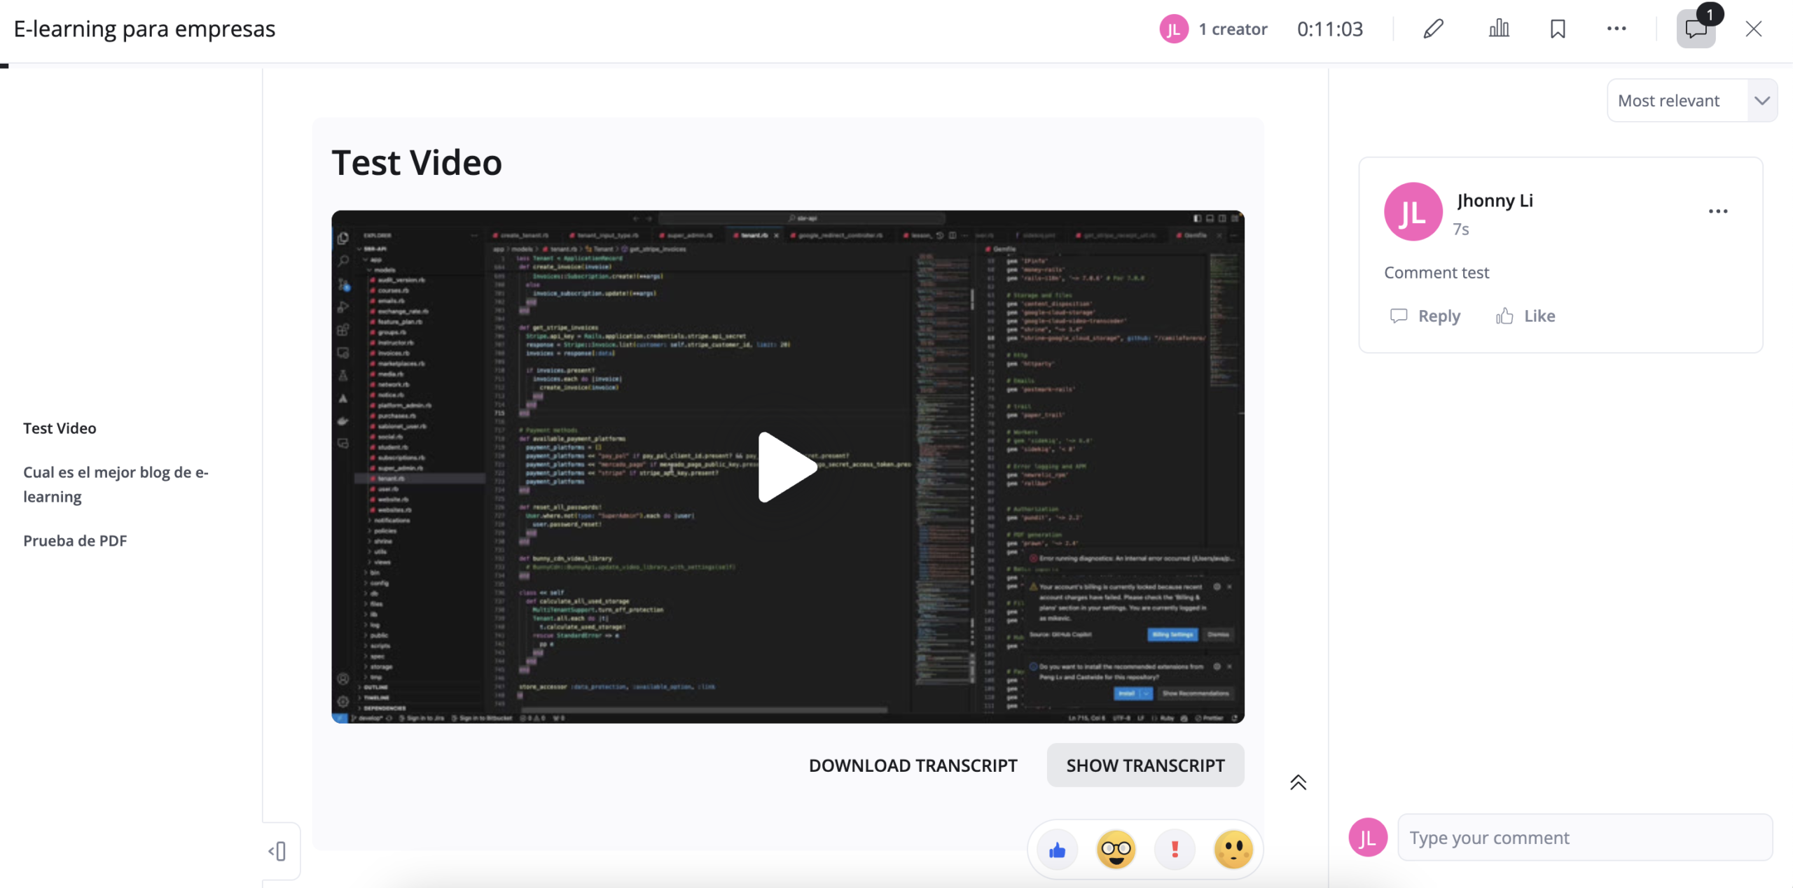Click the JL avatar beside comment box
This screenshot has height=888, width=1793.
1367,837
